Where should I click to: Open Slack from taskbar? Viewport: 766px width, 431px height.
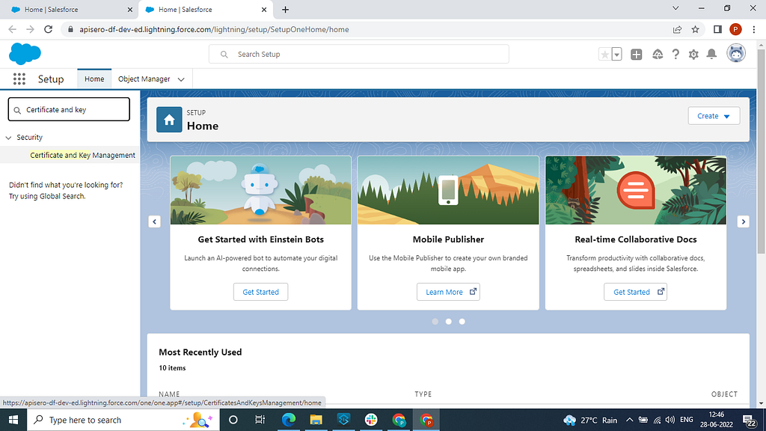[371, 420]
